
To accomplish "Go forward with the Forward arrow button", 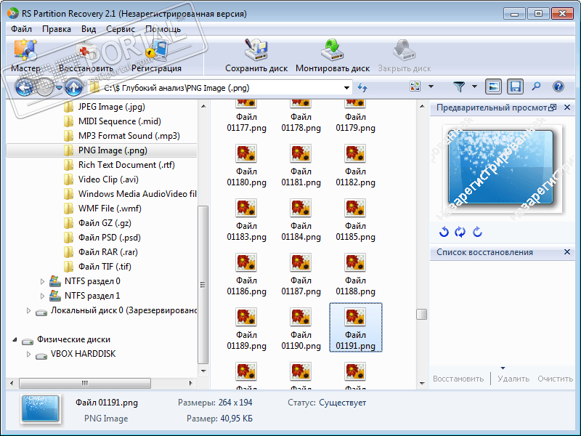I will [45, 88].
